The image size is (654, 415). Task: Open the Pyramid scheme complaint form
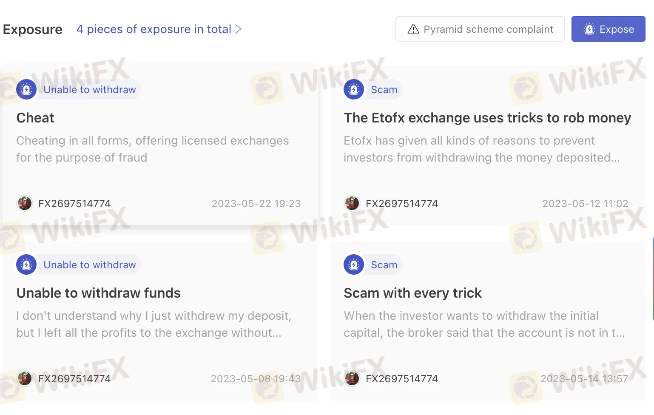click(480, 29)
